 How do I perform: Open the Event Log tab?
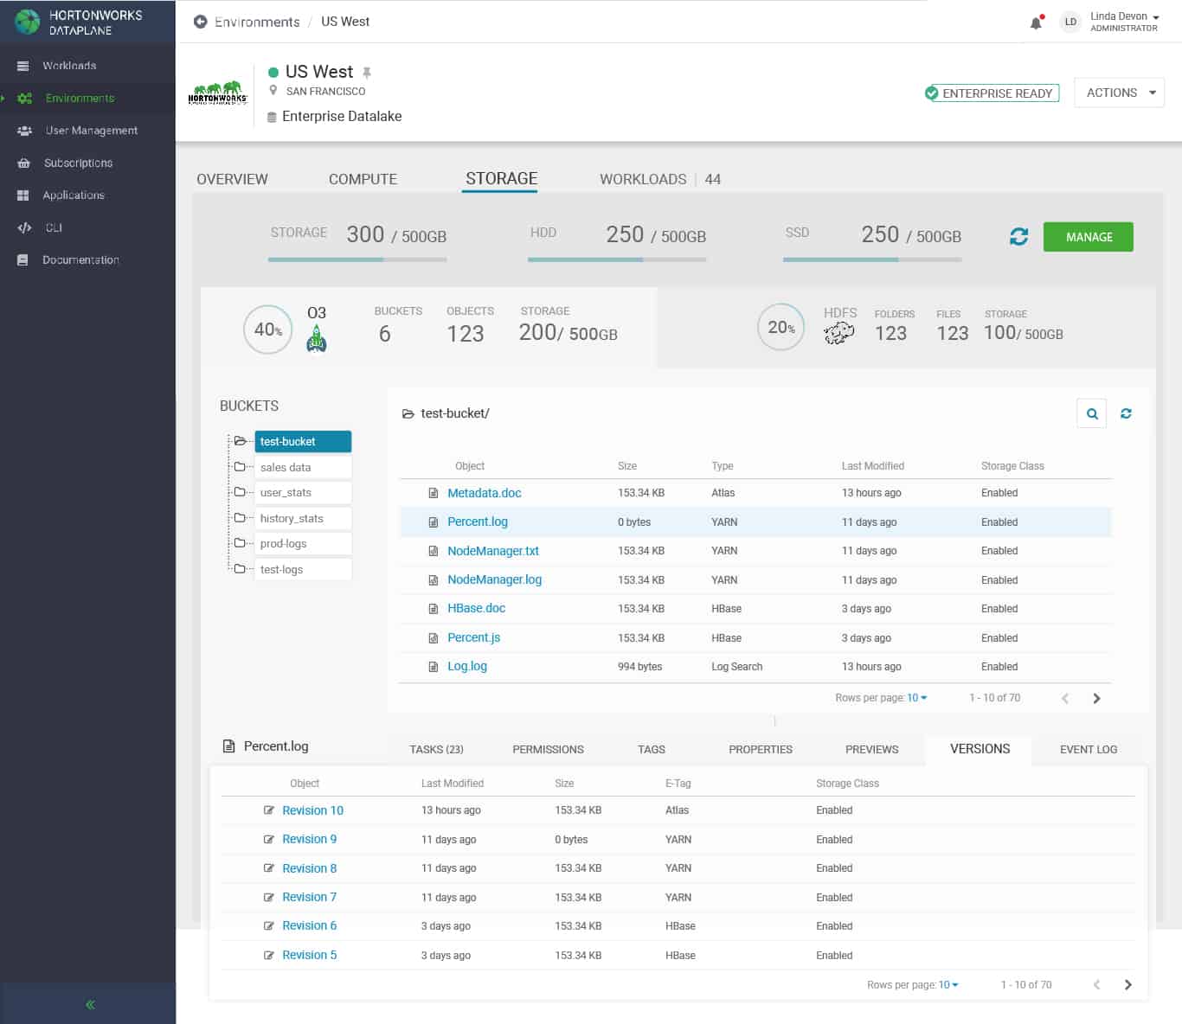click(x=1089, y=750)
